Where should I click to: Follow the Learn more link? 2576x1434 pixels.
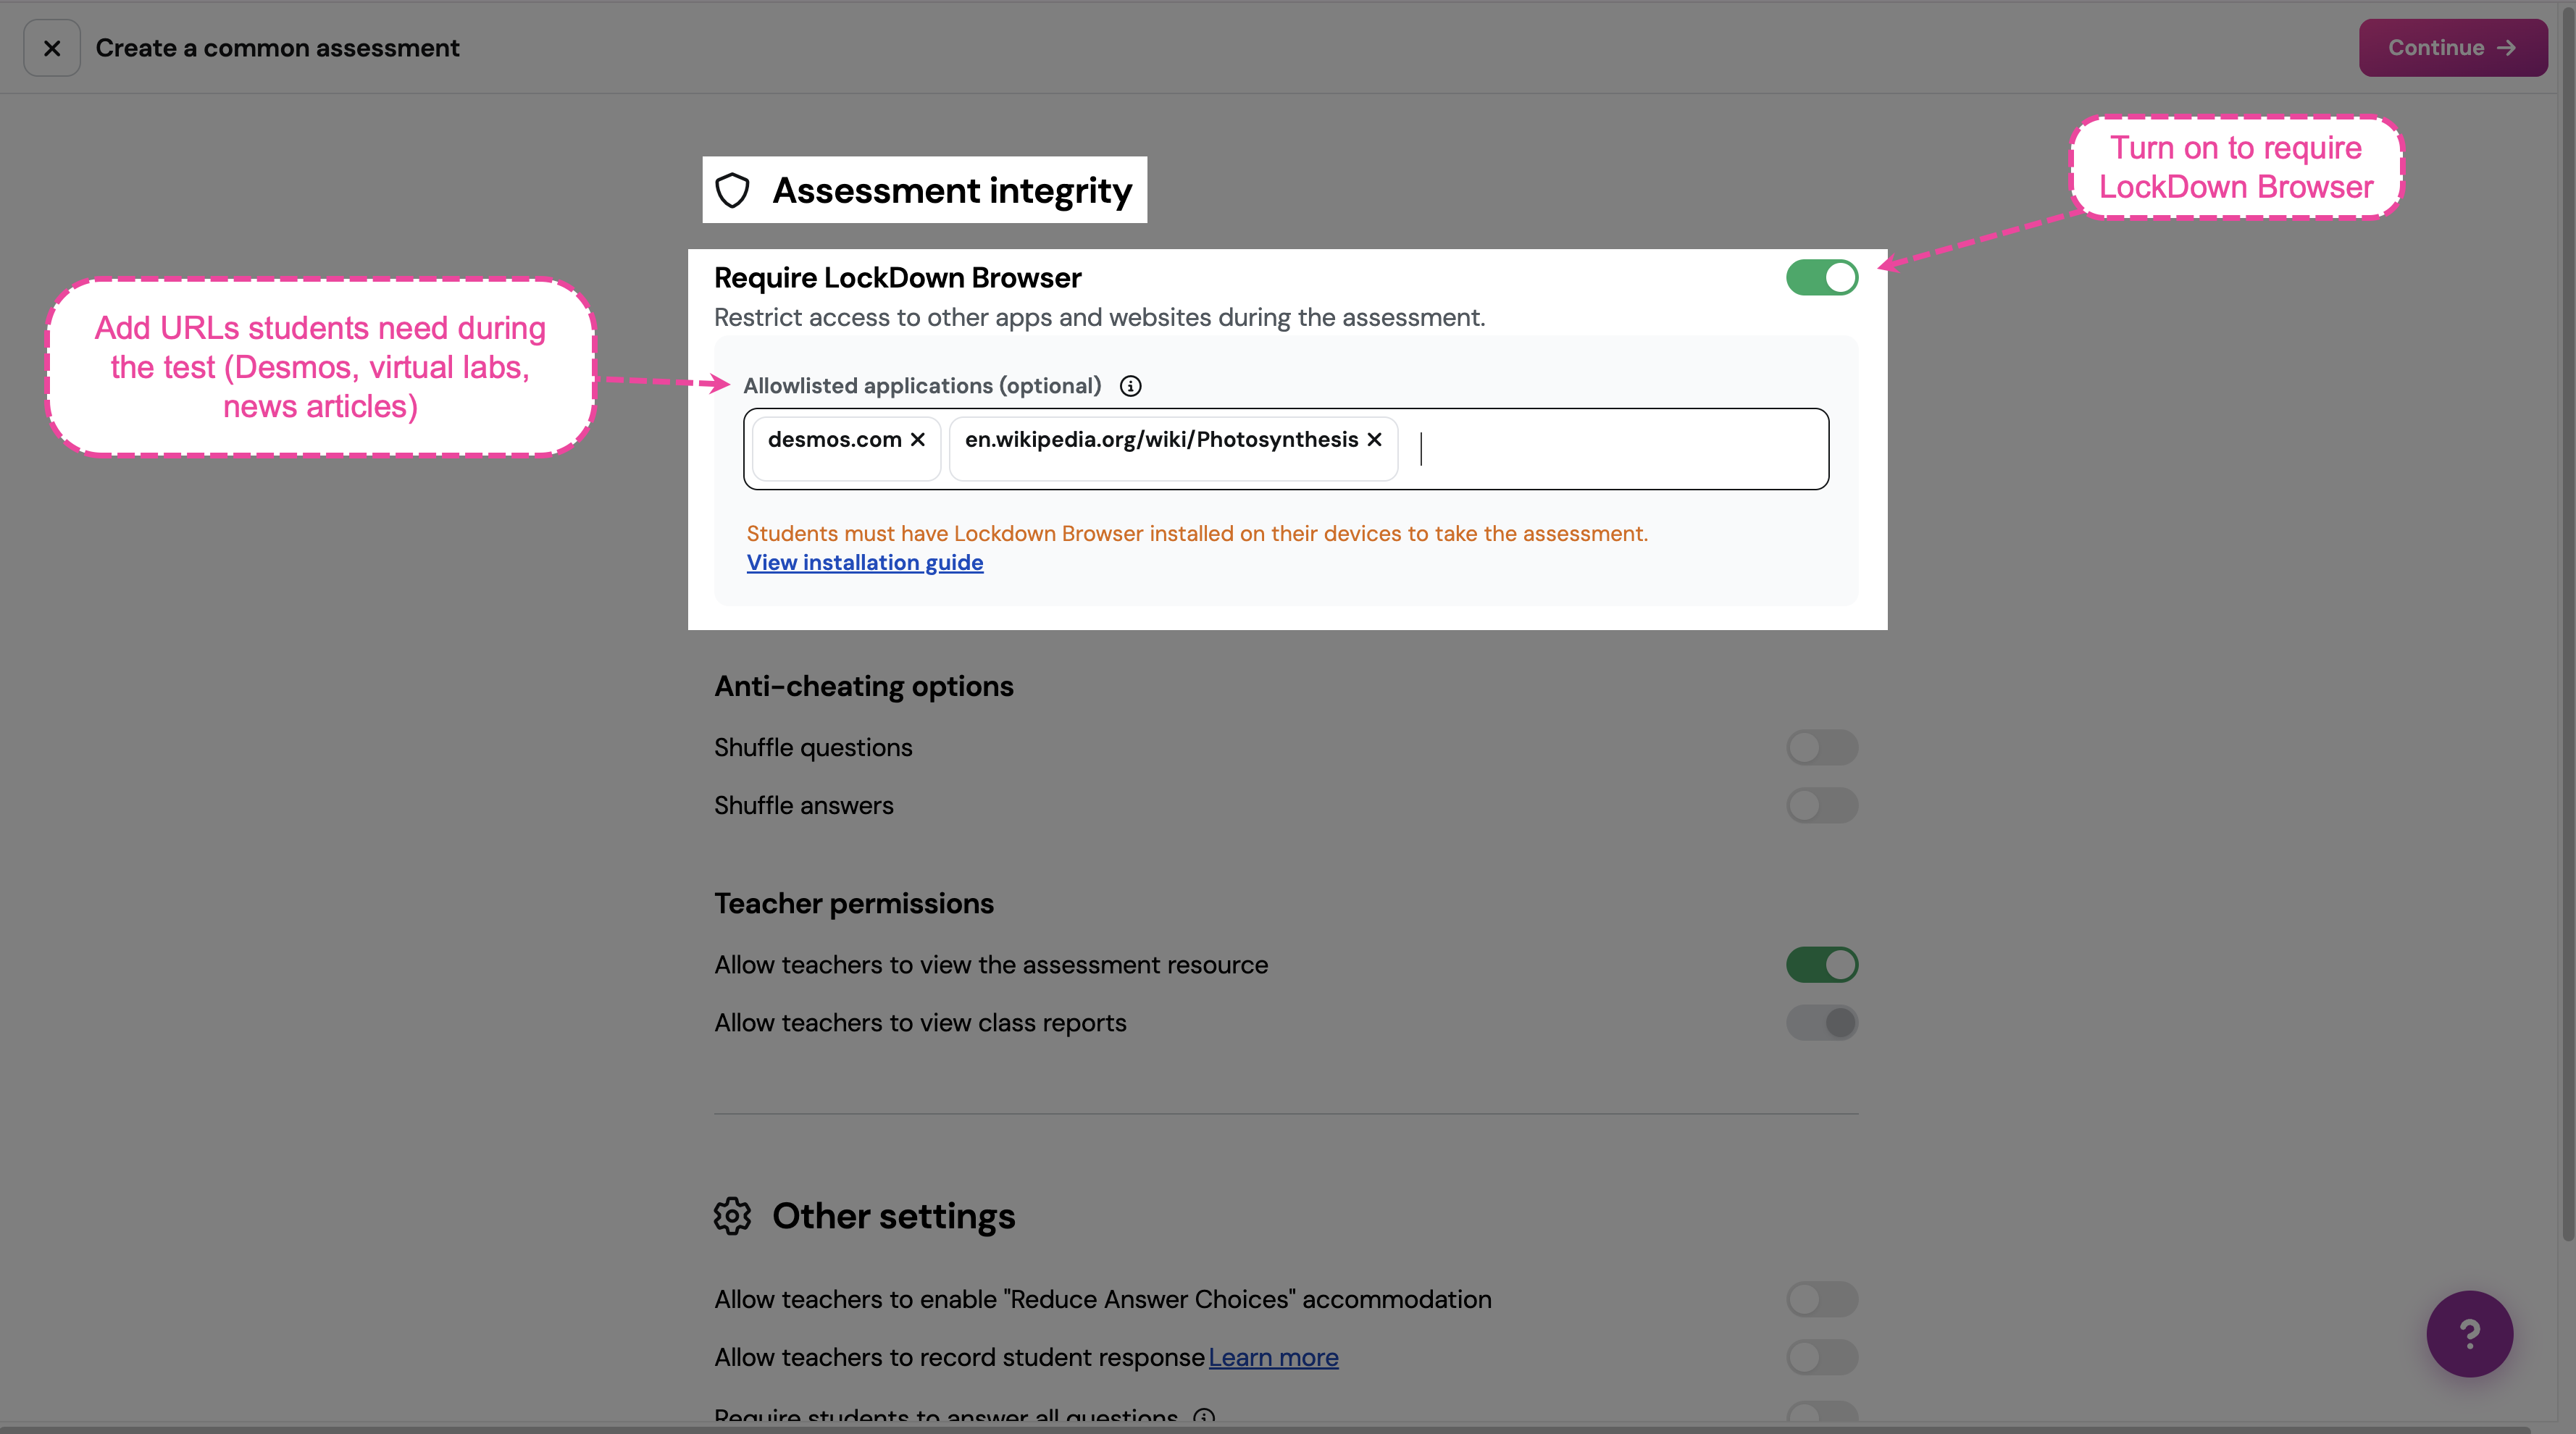[x=1273, y=1358]
